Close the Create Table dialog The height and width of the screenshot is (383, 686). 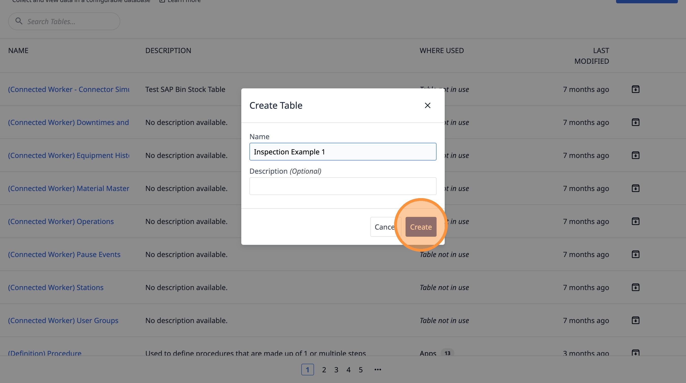pos(427,106)
